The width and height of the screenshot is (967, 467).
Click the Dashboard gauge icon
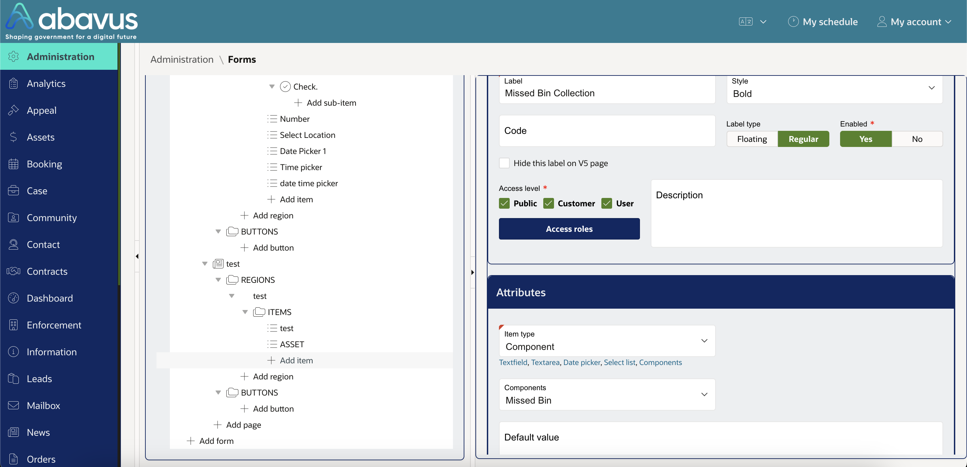[x=13, y=298]
